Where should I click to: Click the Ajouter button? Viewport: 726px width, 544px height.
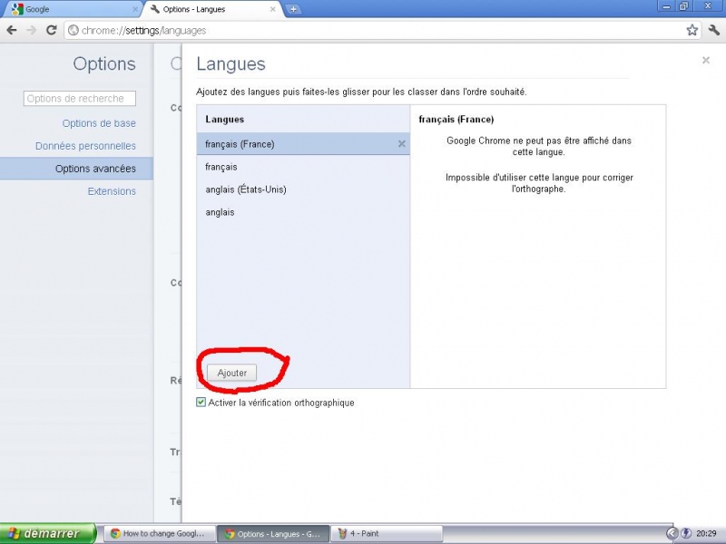tap(232, 373)
